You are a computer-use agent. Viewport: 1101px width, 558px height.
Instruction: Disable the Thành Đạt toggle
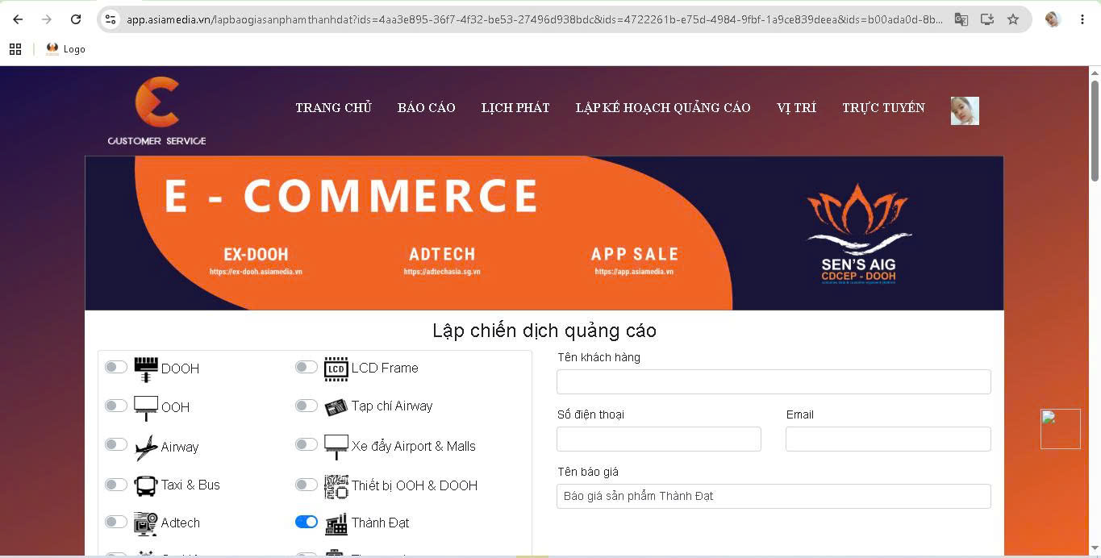[x=307, y=522]
